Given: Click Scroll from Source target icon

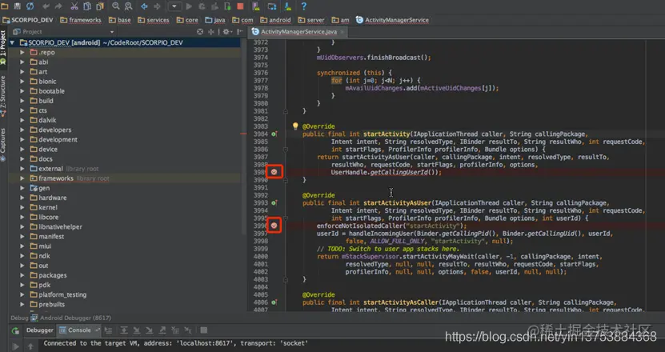Looking at the screenshot, I should tap(200, 31).
